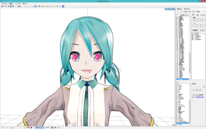Open the blue info circle icon in toolbar
Image resolution: width=206 pixels, height=129 pixels.
(x=63, y=6)
